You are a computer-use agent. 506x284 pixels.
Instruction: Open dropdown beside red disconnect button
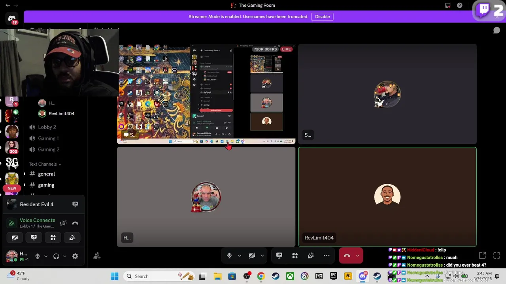tap(357, 256)
